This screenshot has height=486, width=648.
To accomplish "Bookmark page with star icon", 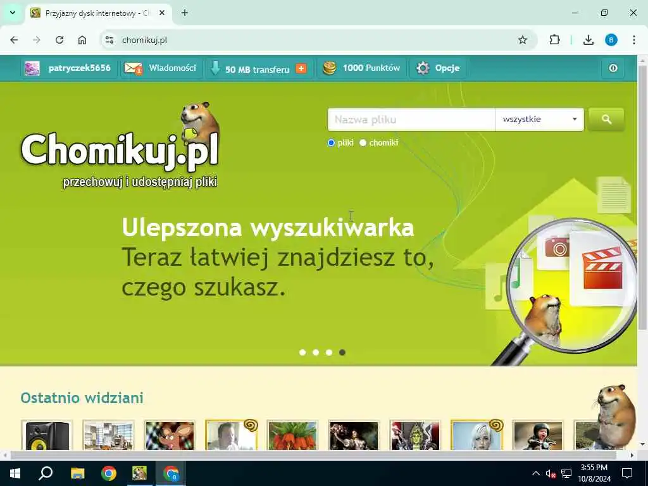I will (523, 40).
